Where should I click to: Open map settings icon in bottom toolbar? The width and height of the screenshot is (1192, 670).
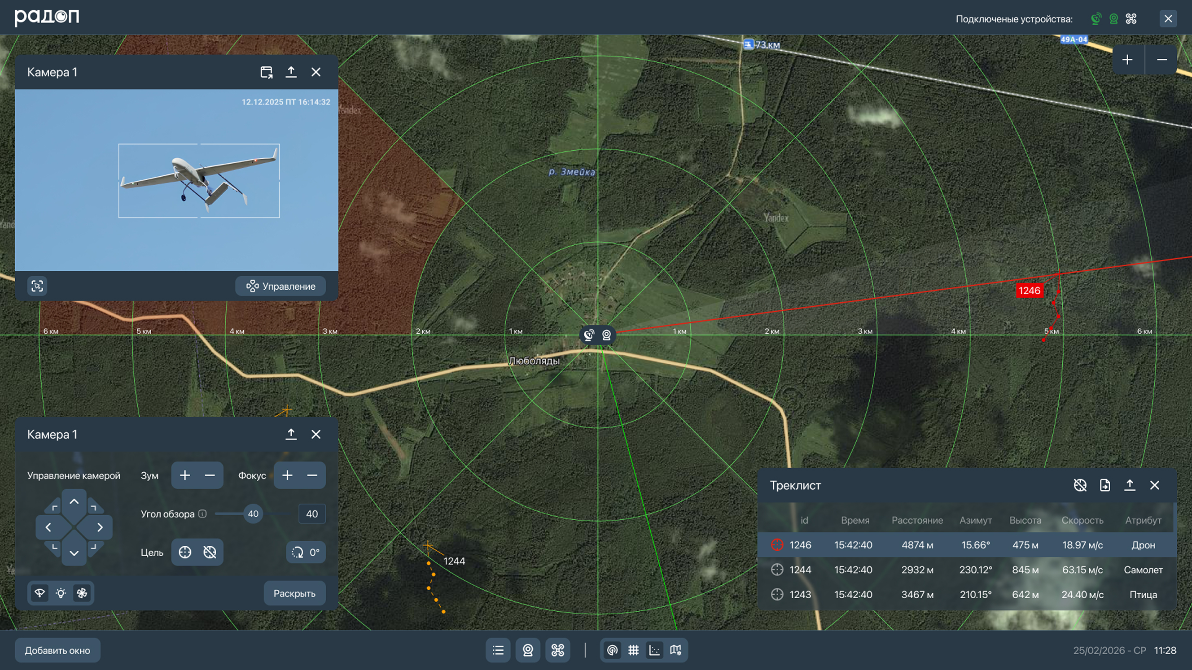point(675,650)
